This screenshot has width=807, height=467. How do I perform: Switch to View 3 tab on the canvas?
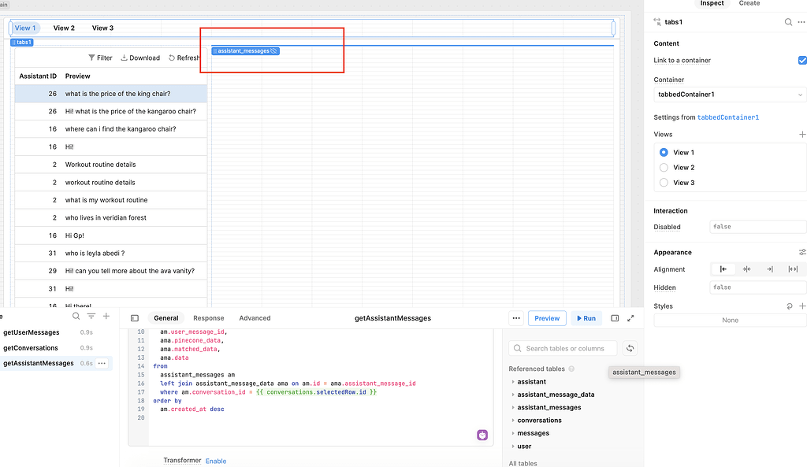point(102,28)
